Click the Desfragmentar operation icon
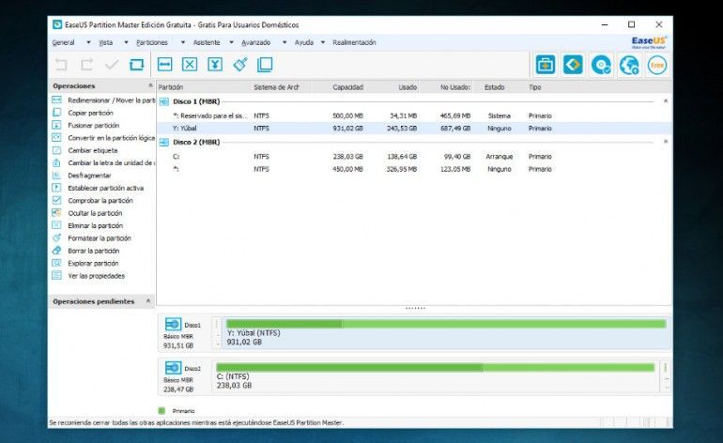This screenshot has width=723, height=443. pos(56,176)
